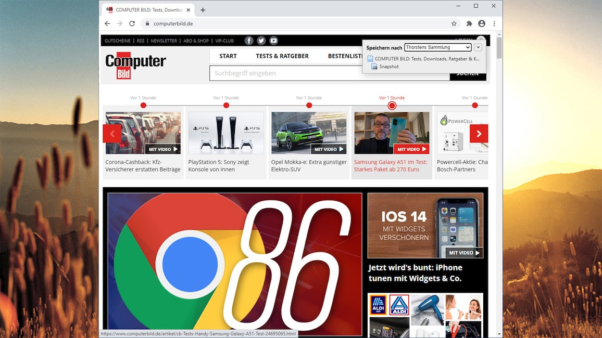This screenshot has height=338, width=602.
Task: Click the YouTube icon in top bar
Action: pyautogui.click(x=273, y=41)
